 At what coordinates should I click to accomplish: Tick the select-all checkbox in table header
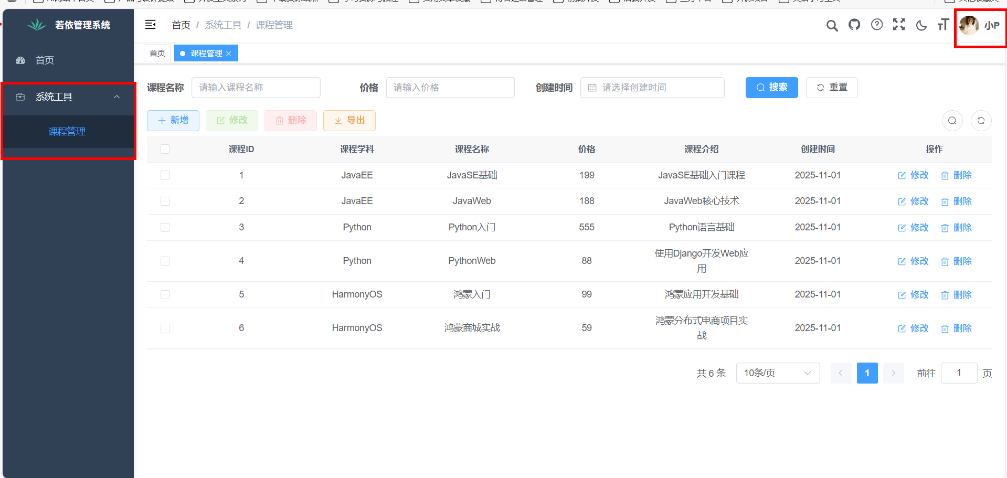(165, 149)
